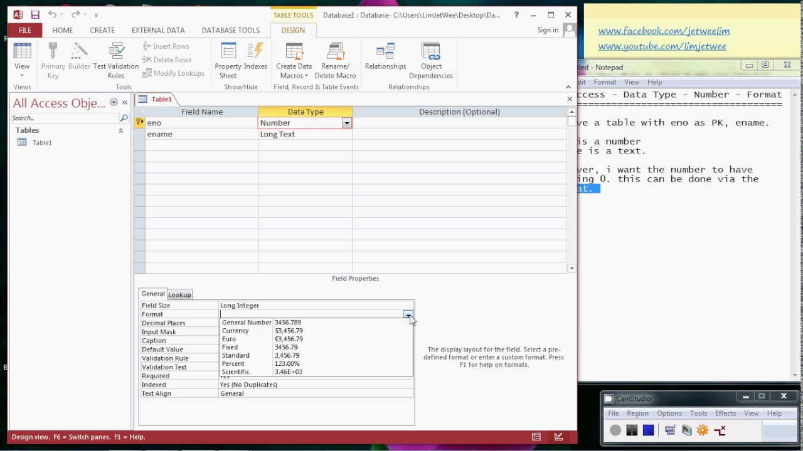Image resolution: width=803 pixels, height=451 pixels.
Task: Click CamStudio Stop button
Action: (x=648, y=430)
